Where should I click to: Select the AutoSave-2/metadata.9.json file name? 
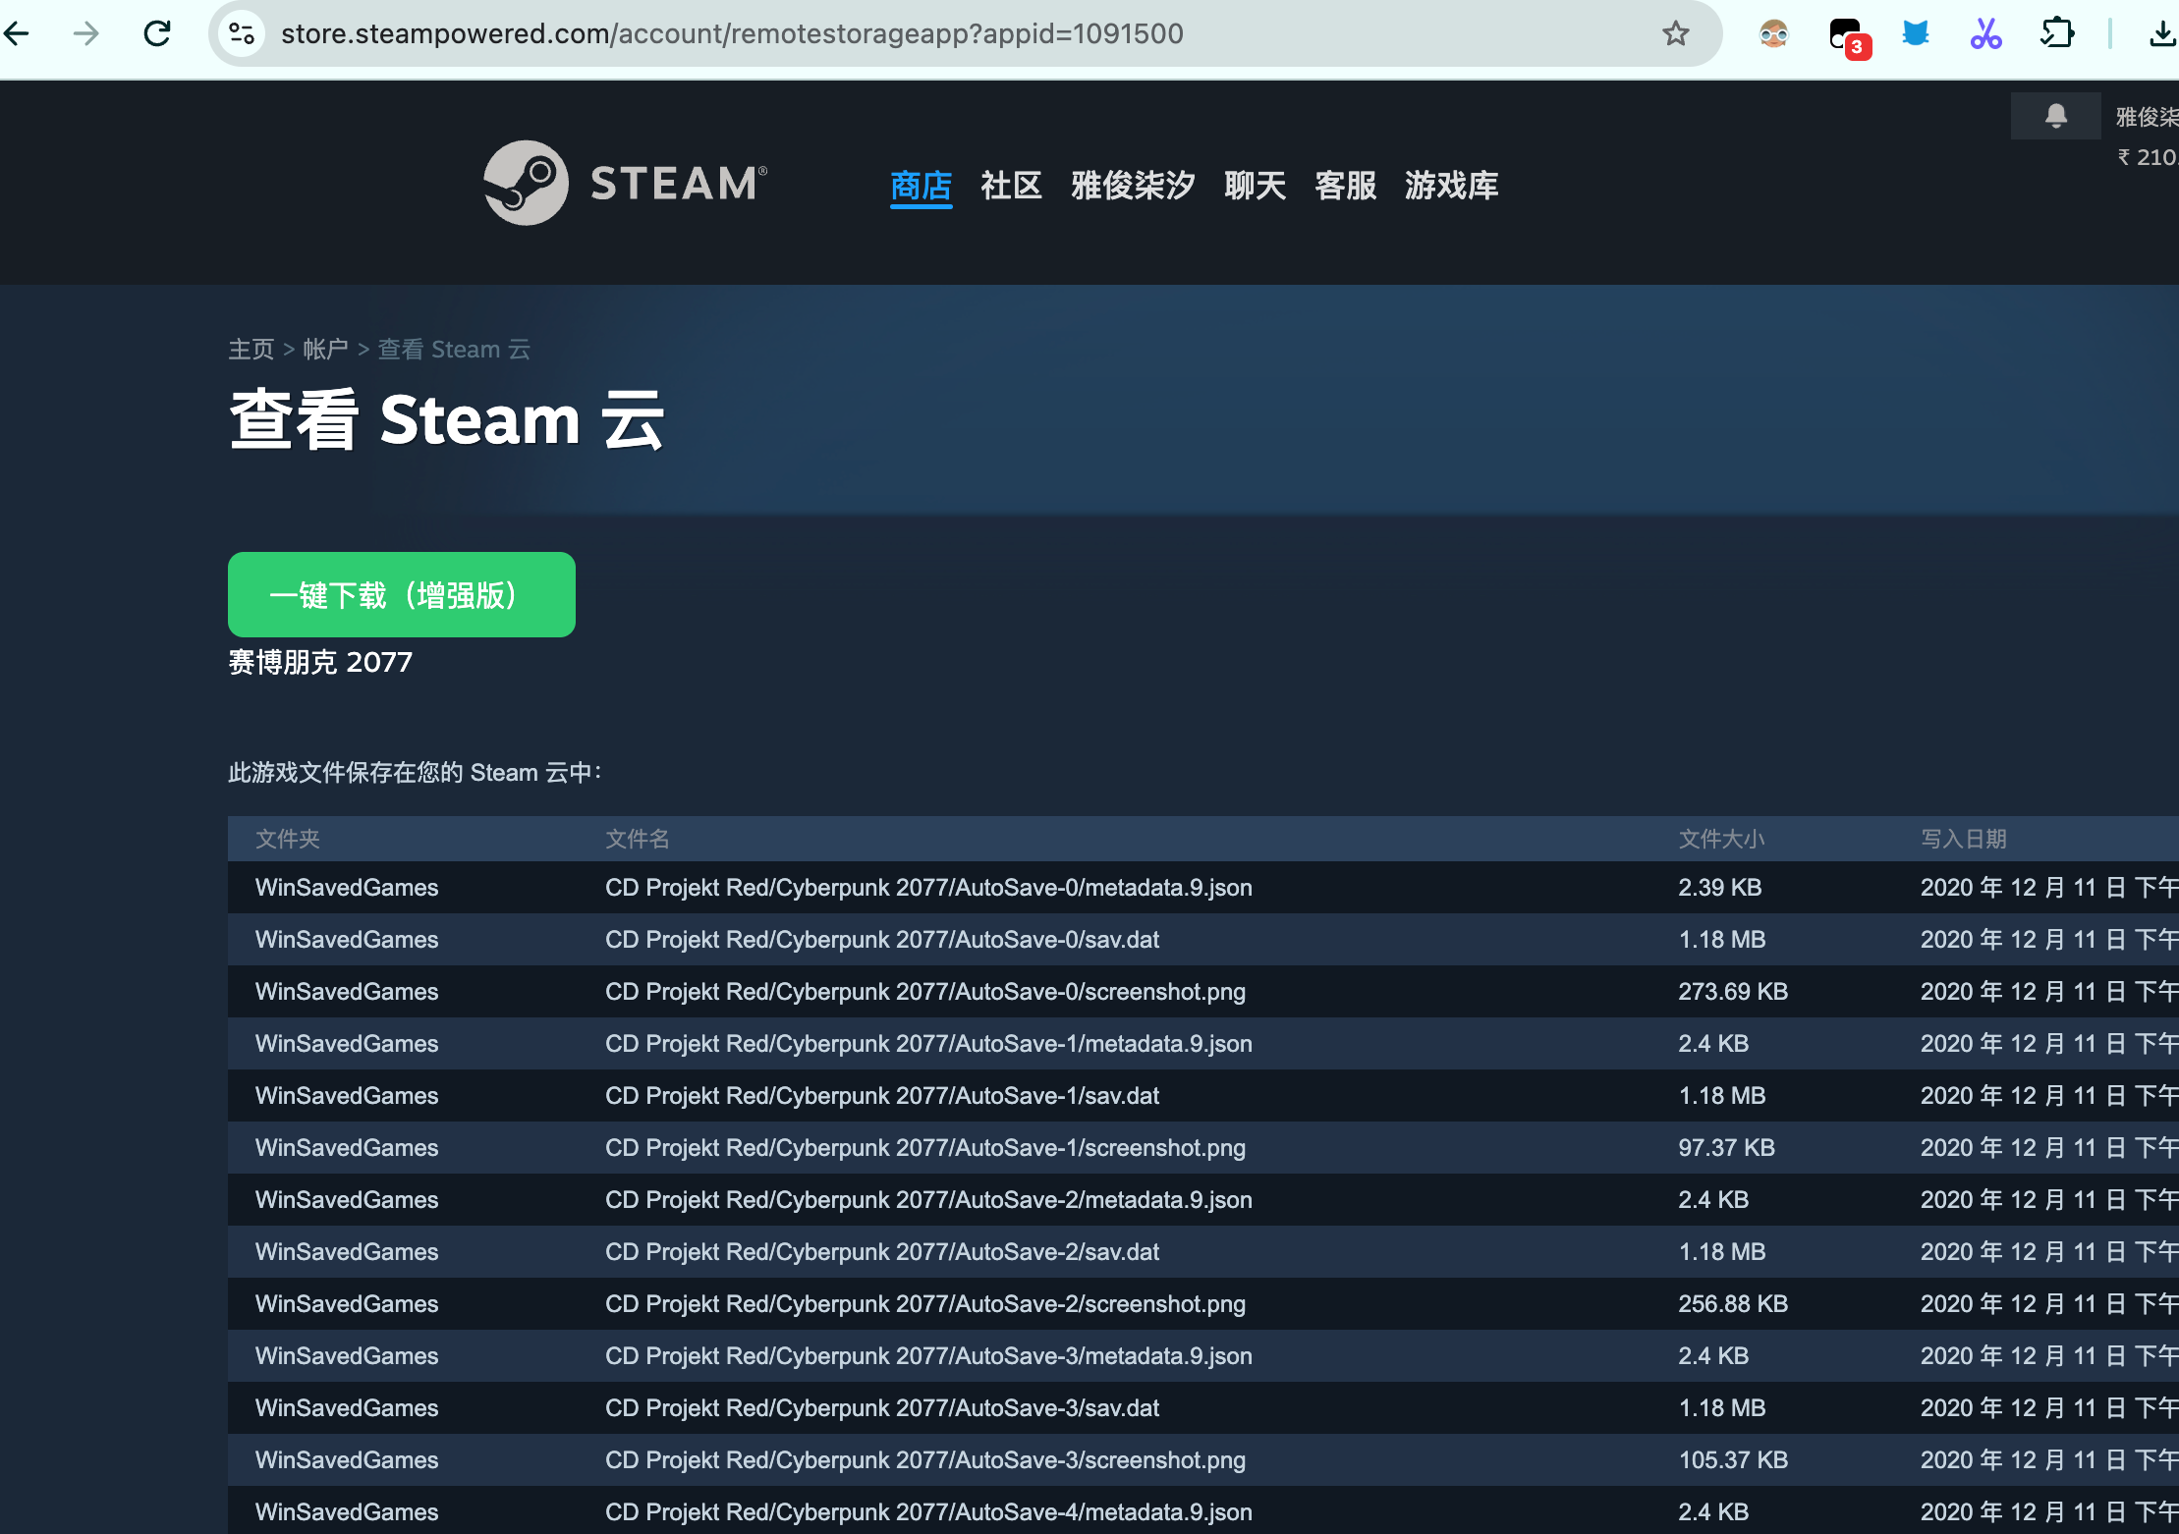click(x=928, y=1200)
